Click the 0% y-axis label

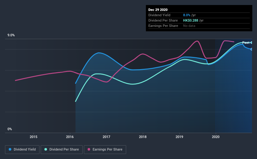pyautogui.click(x=10, y=129)
